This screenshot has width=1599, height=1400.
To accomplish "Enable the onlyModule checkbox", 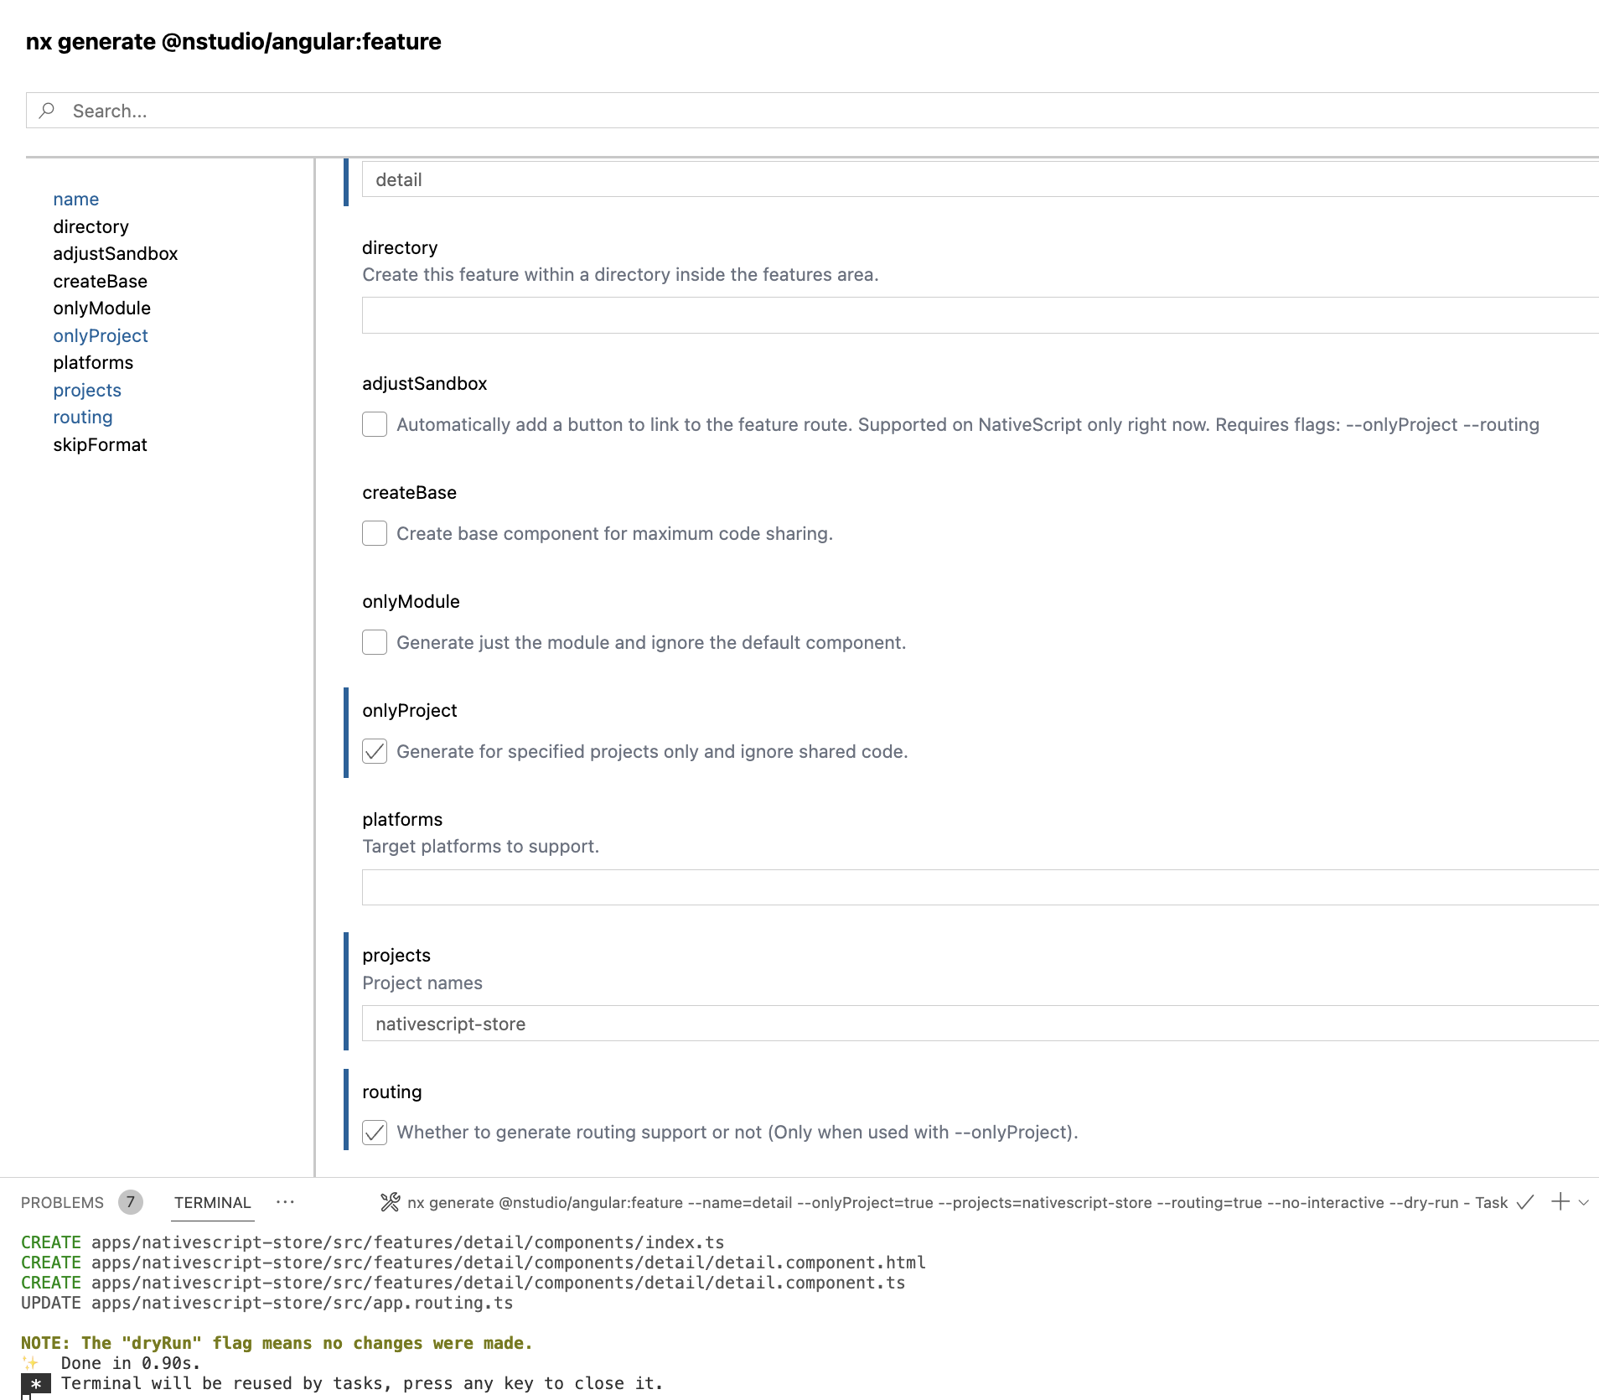I will [374, 642].
